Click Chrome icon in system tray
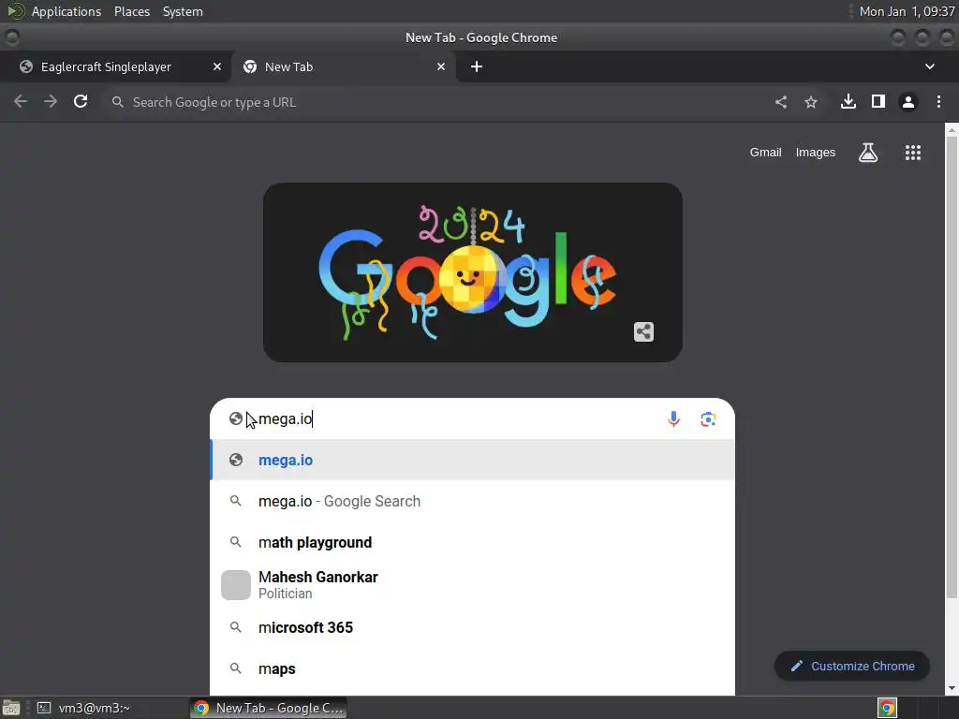 click(x=887, y=708)
